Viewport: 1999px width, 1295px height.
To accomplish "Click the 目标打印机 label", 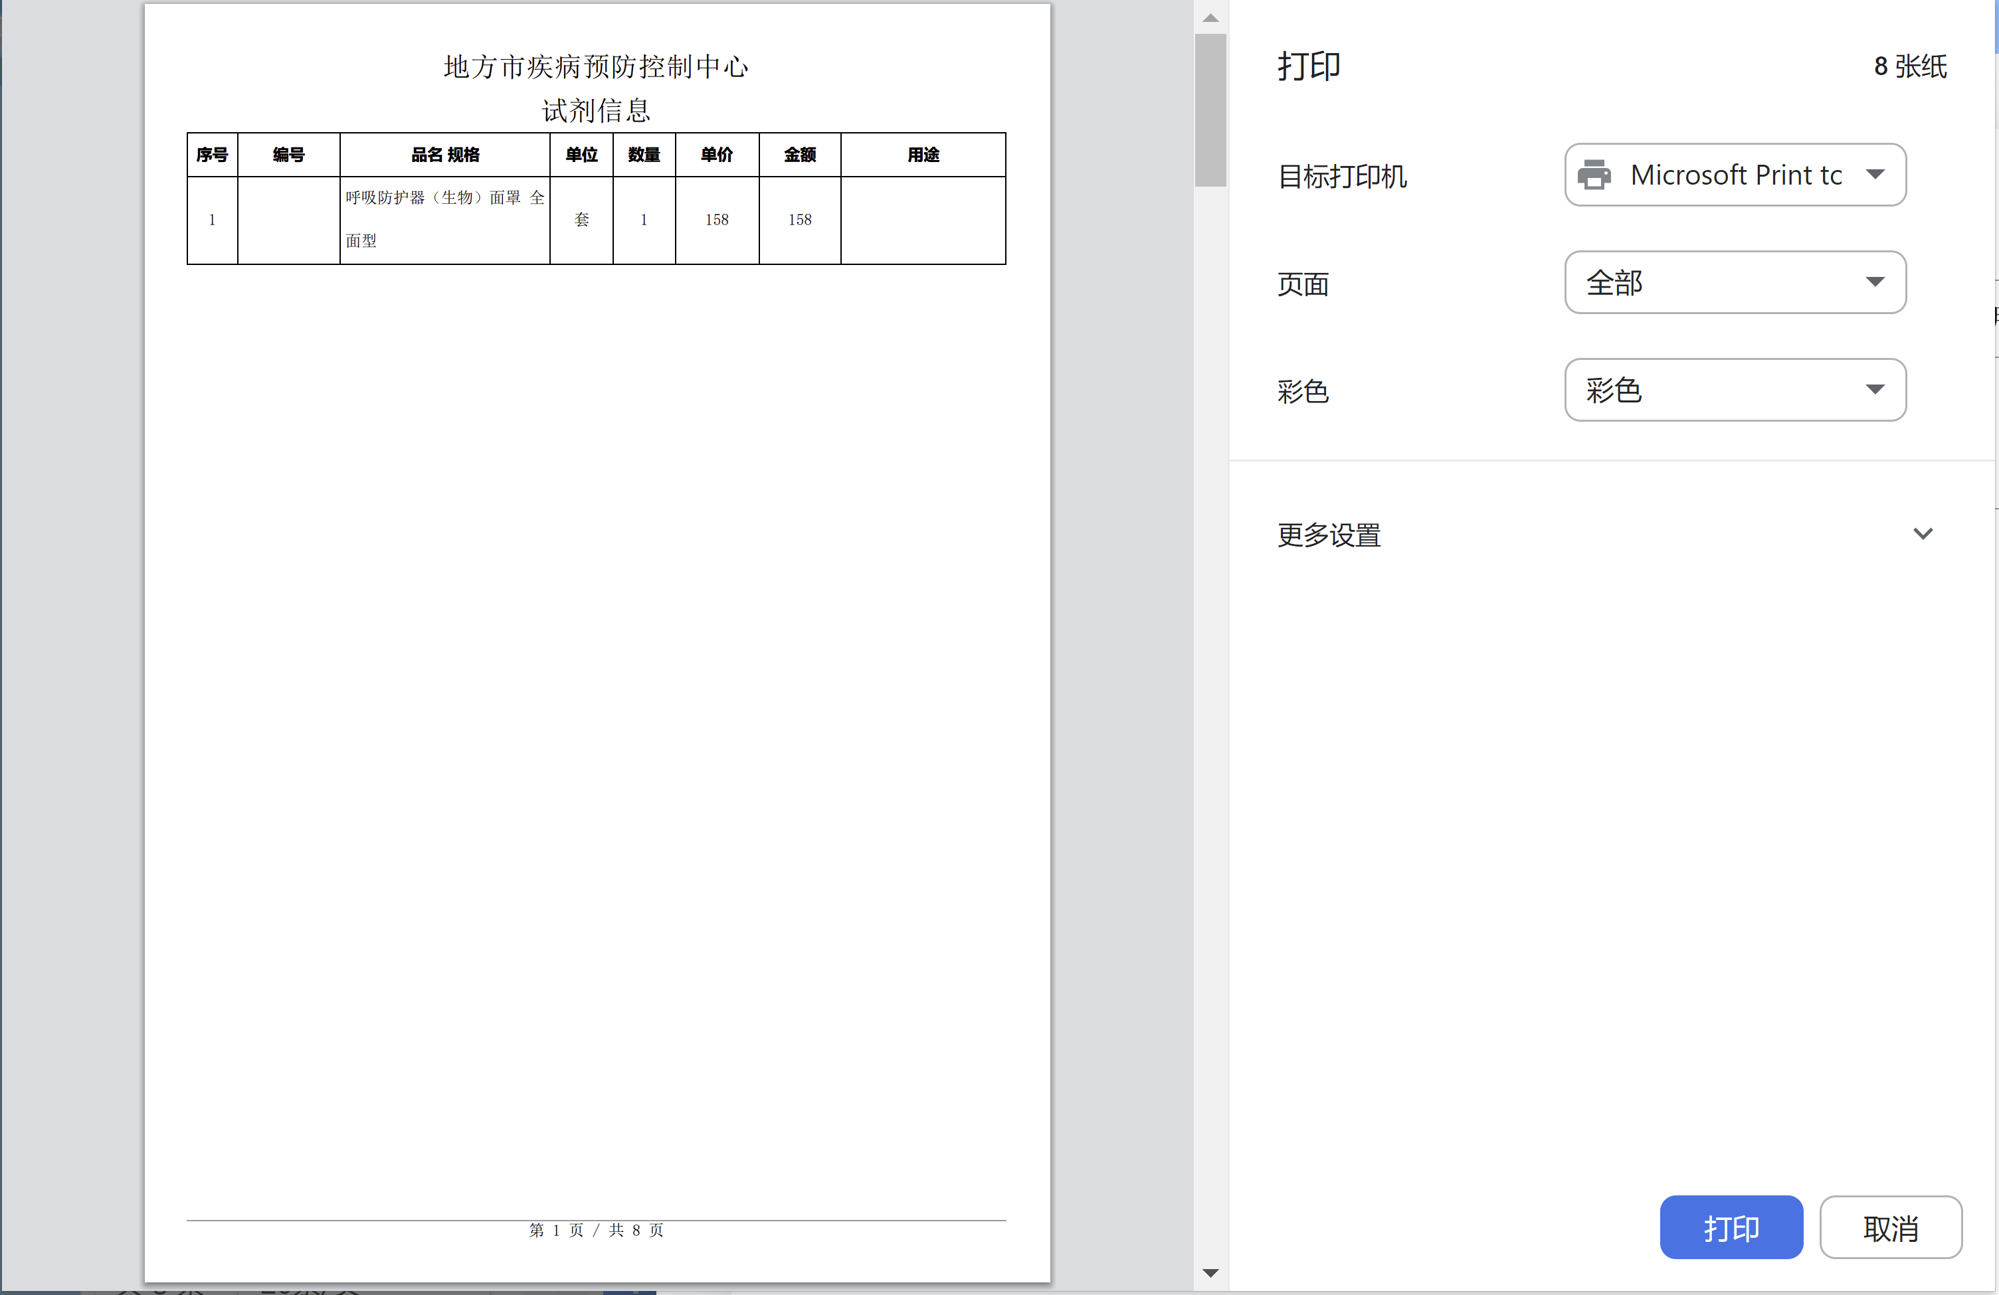I will [x=1342, y=177].
